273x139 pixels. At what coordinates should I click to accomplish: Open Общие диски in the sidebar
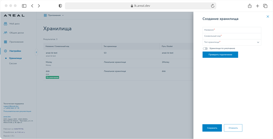[16, 33]
